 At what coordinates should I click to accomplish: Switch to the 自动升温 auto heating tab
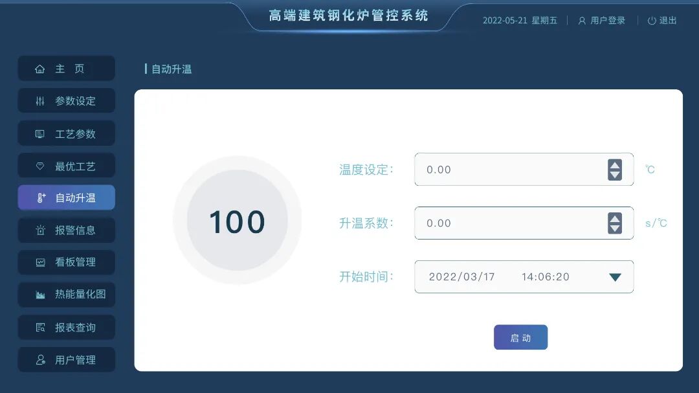(66, 197)
